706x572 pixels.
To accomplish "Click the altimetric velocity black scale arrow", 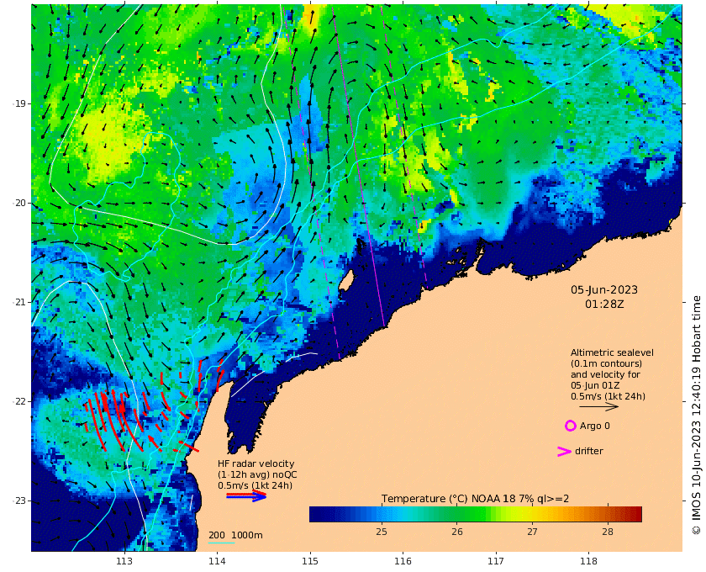I will point(598,406).
